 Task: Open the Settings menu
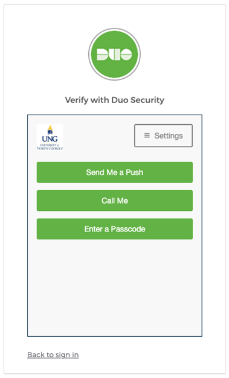tap(163, 136)
